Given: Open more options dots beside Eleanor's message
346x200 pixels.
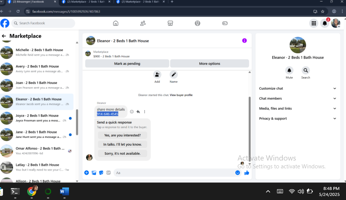Looking at the screenshot, I should 145,112.
